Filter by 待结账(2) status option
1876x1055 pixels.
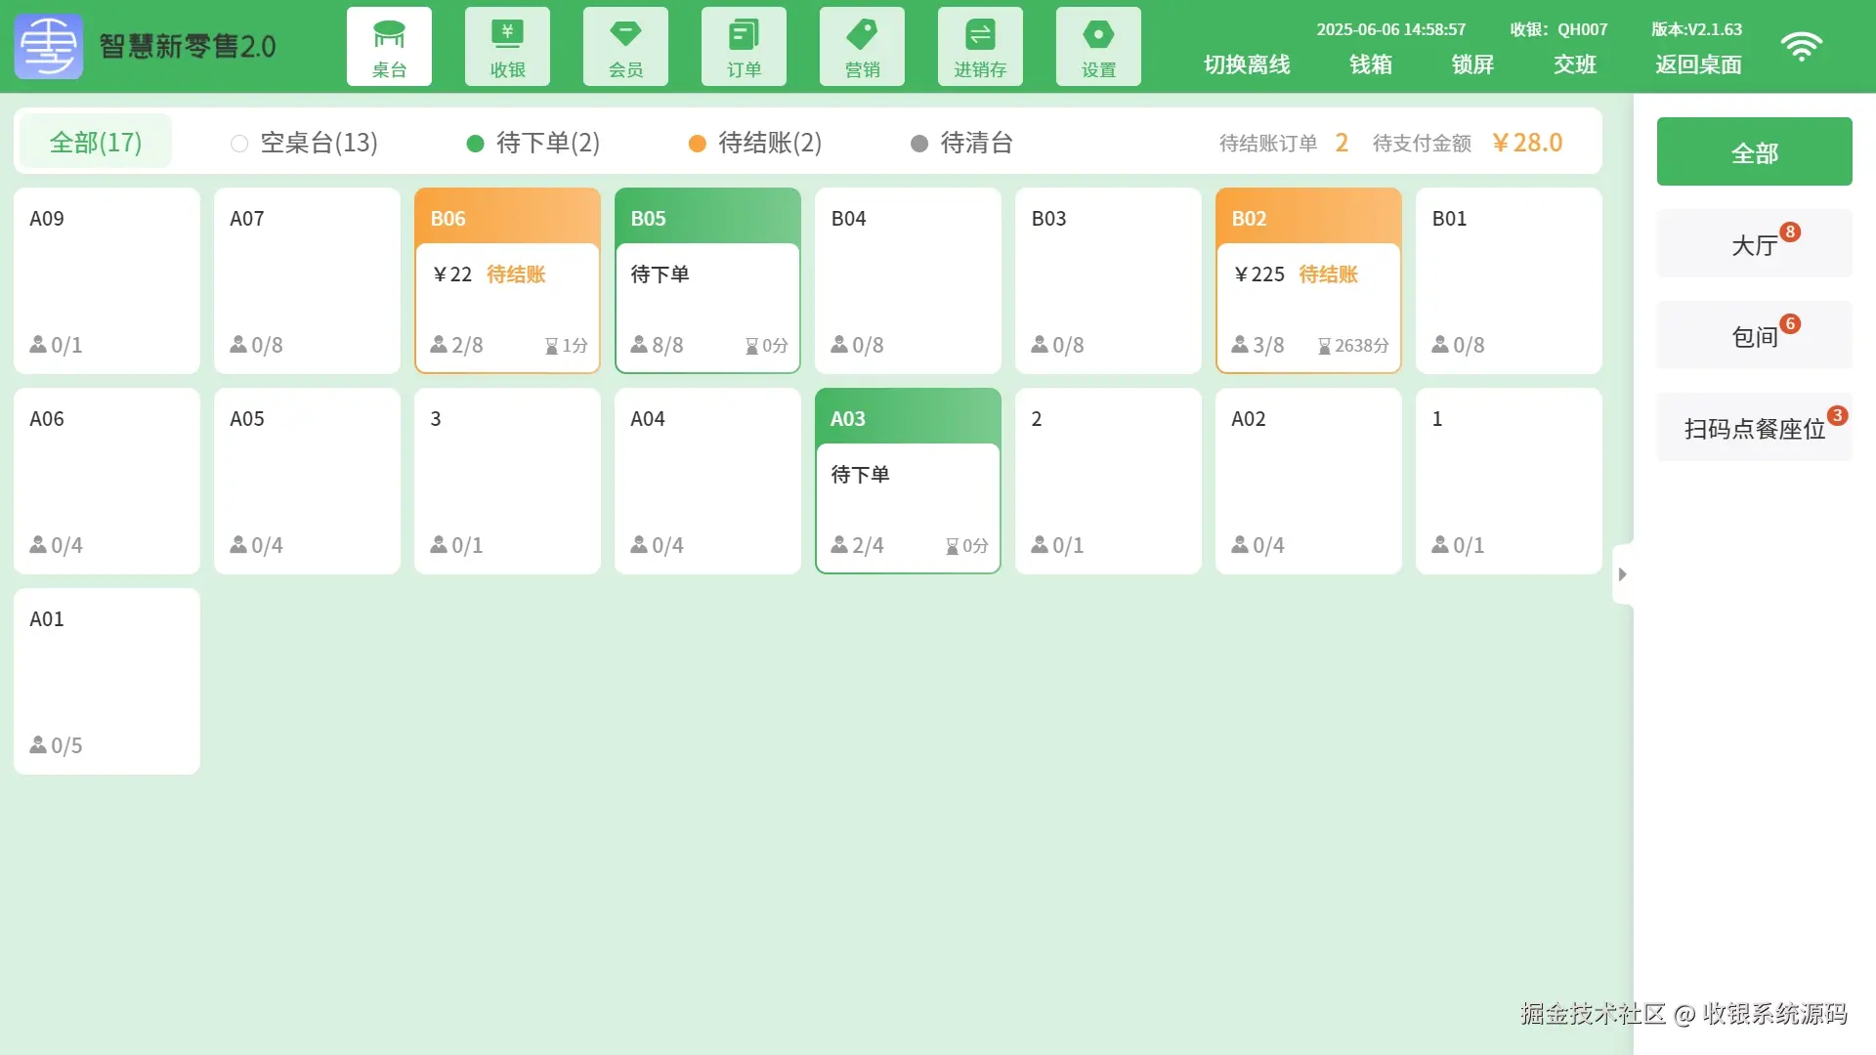[x=755, y=144]
